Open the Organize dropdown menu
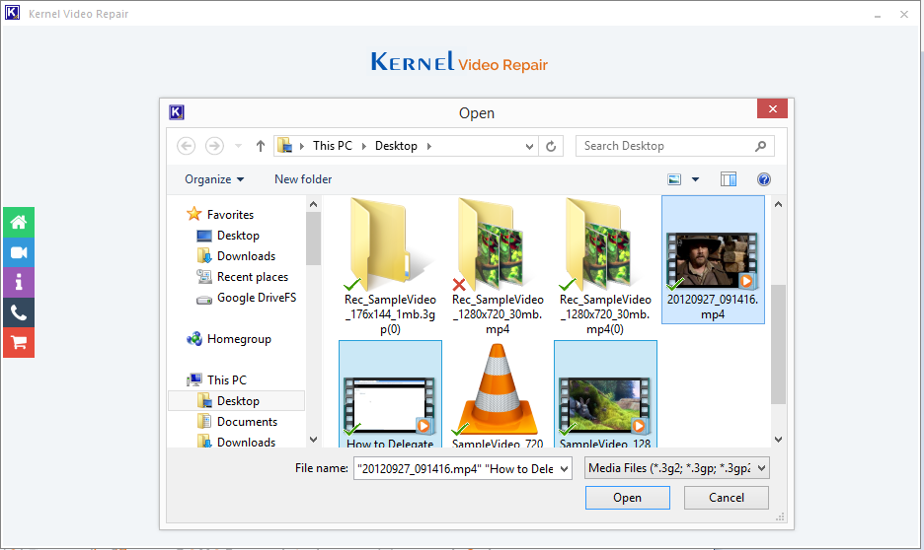The height and width of the screenshot is (550, 924). [214, 179]
